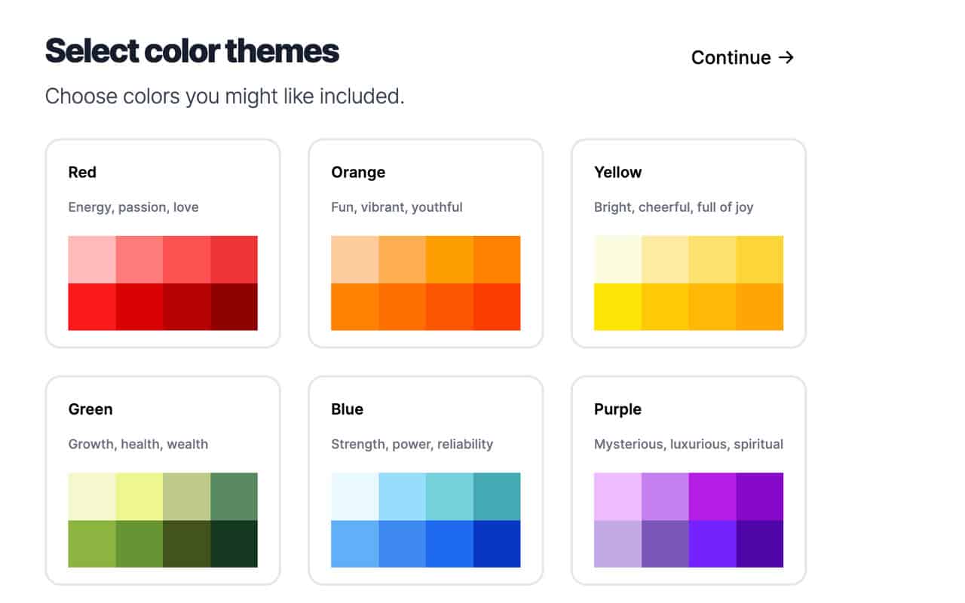Pick the light lavender swatch in Purple
The image size is (965, 603).
[x=617, y=496]
